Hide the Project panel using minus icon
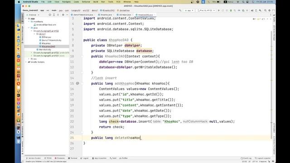Screen dimensions: 290x163 point(67,15)
